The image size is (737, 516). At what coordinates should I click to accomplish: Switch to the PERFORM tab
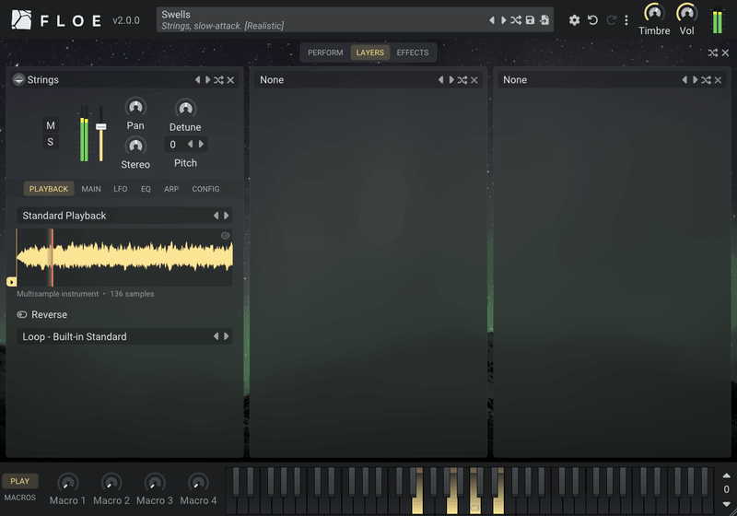[x=325, y=53]
